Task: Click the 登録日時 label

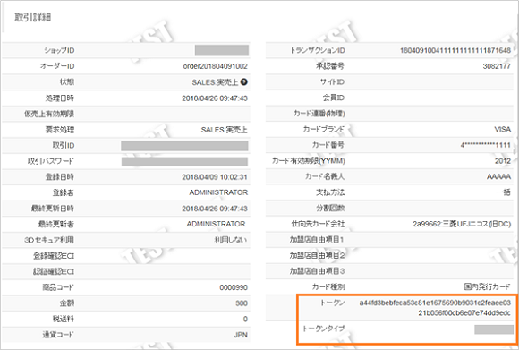Action: click(x=60, y=177)
